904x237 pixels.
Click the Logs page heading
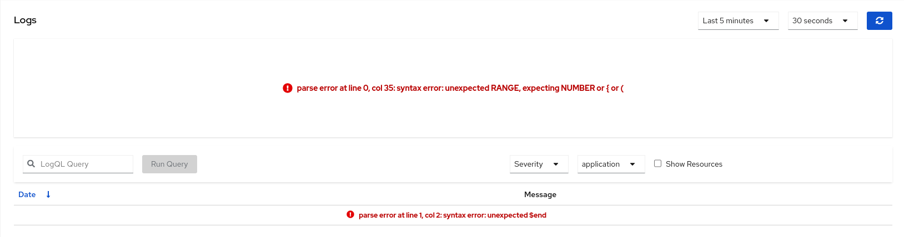pos(25,20)
